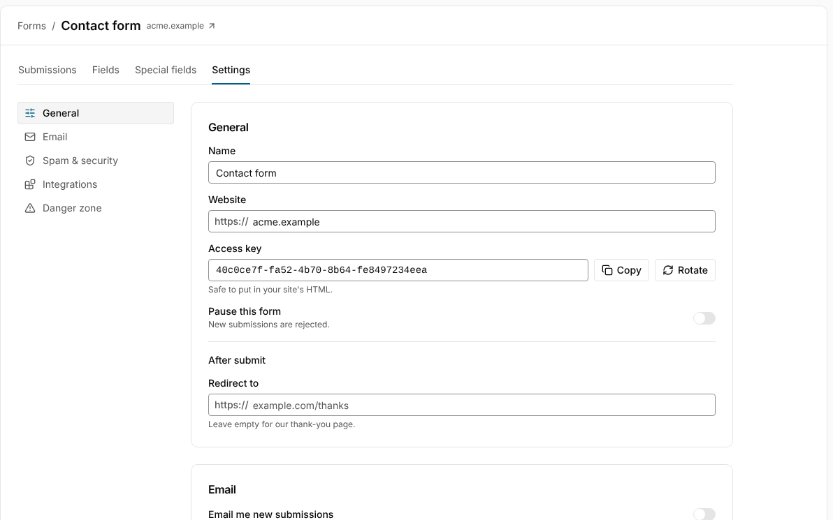Click into the Website input field
The image size is (833, 520).
[462, 221]
